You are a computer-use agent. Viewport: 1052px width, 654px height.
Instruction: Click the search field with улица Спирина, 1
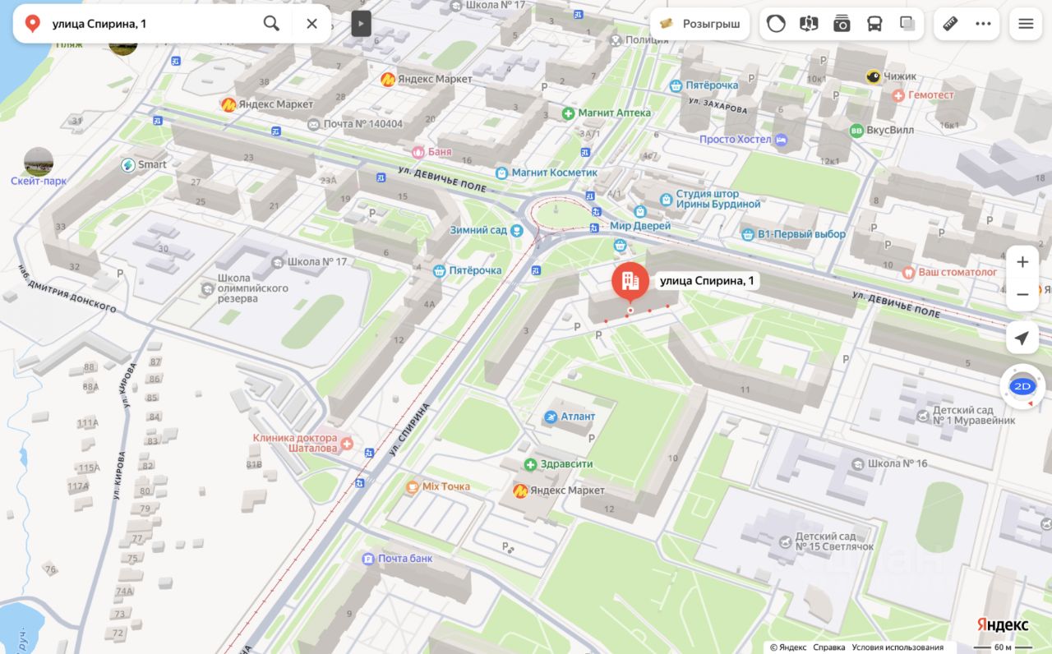coord(152,23)
